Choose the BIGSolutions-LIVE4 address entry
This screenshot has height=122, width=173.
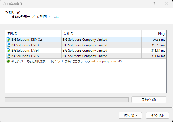point(25,51)
